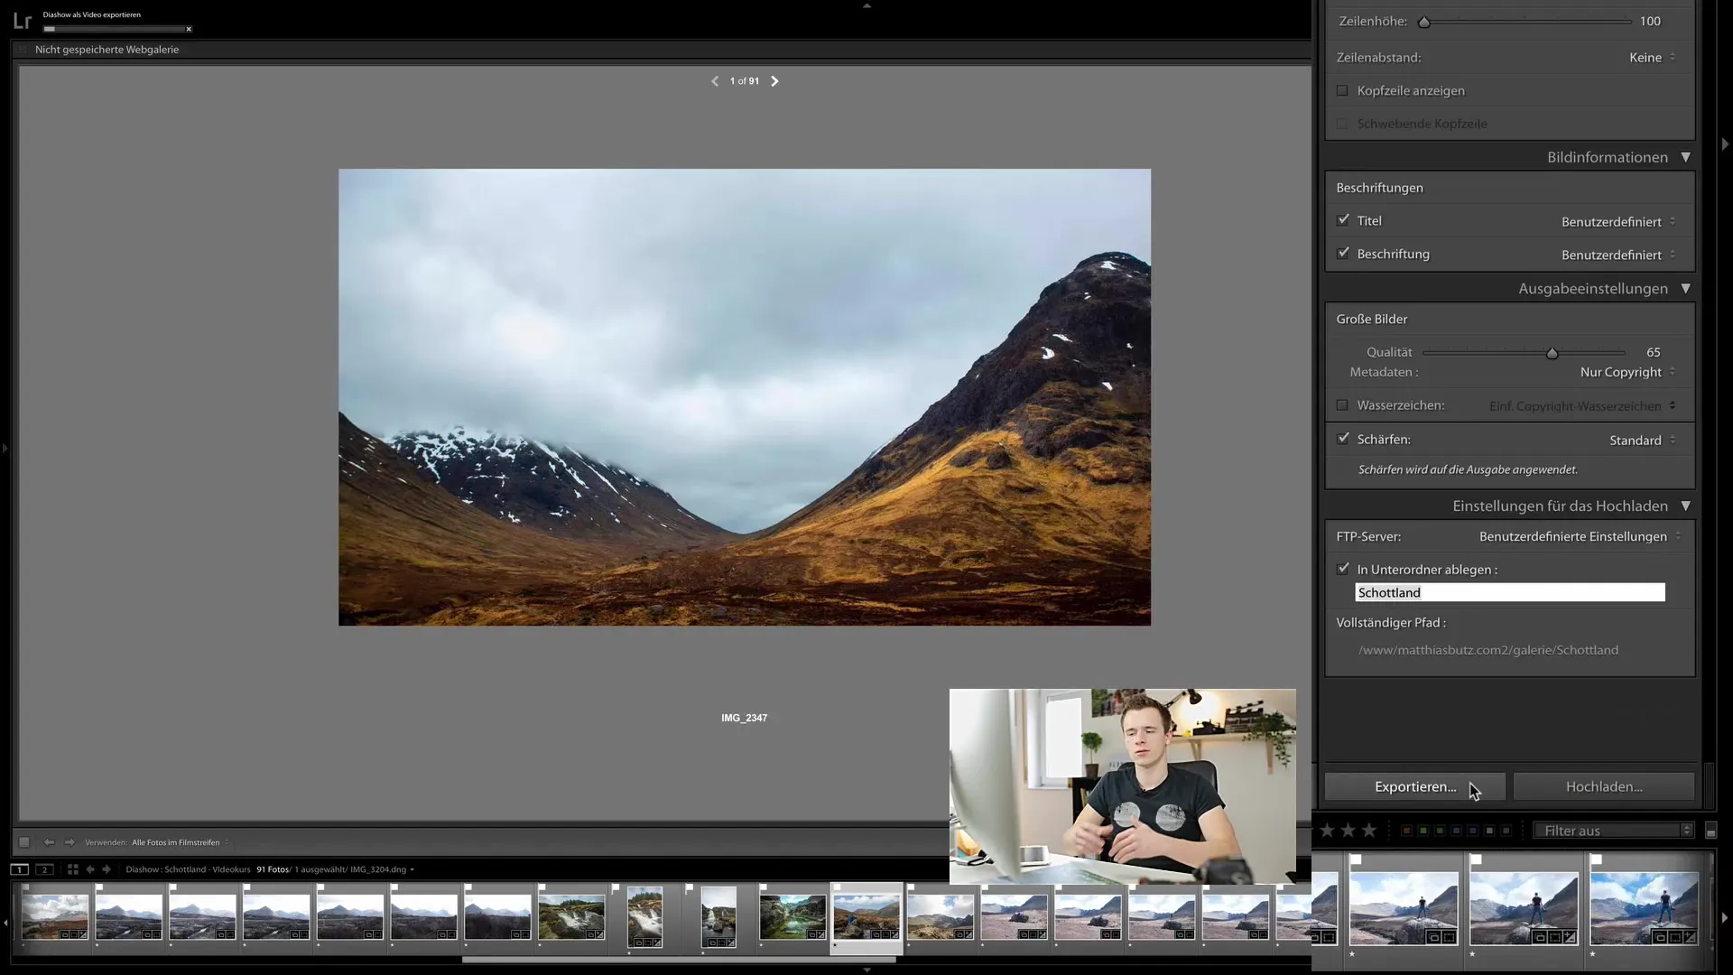Go to previous photo in gallery preview
This screenshot has height=975, width=1733.
[715, 81]
